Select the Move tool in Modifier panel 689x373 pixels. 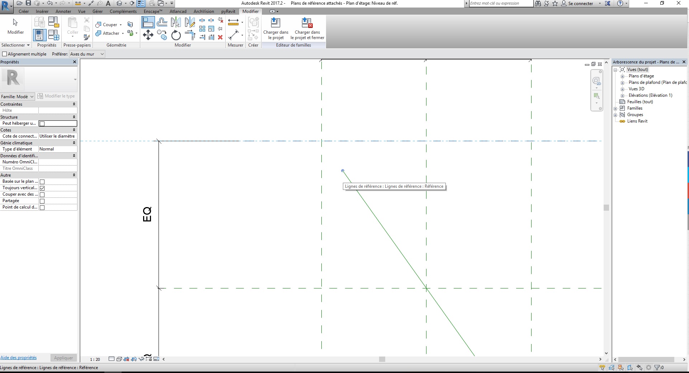(x=148, y=35)
